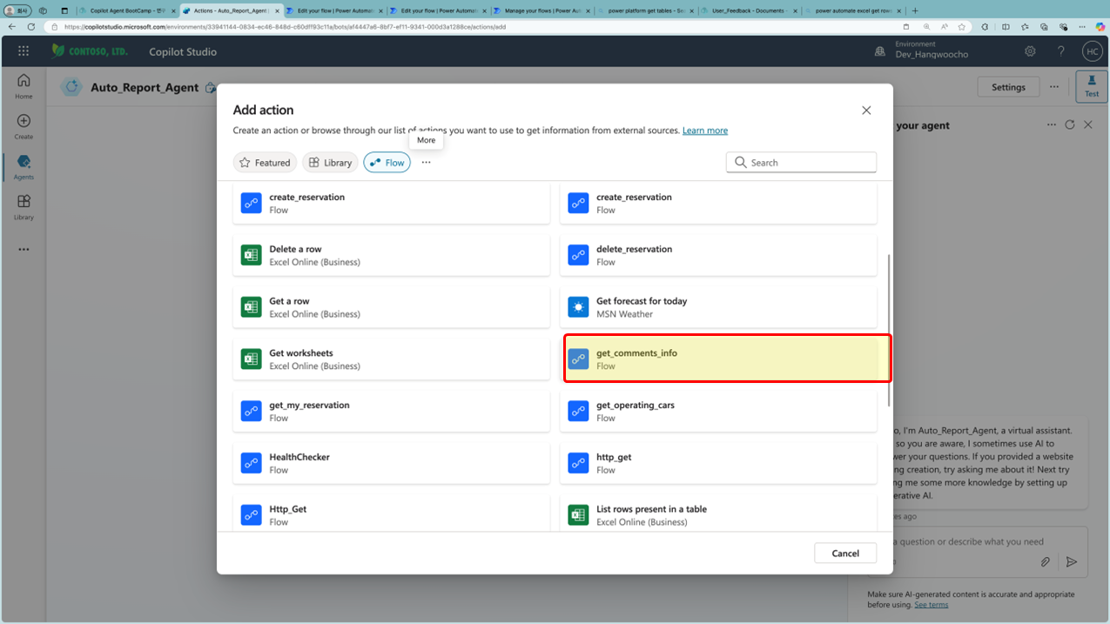The width and height of the screenshot is (1110, 624).
Task: Open a new browser tab
Action: (915, 10)
